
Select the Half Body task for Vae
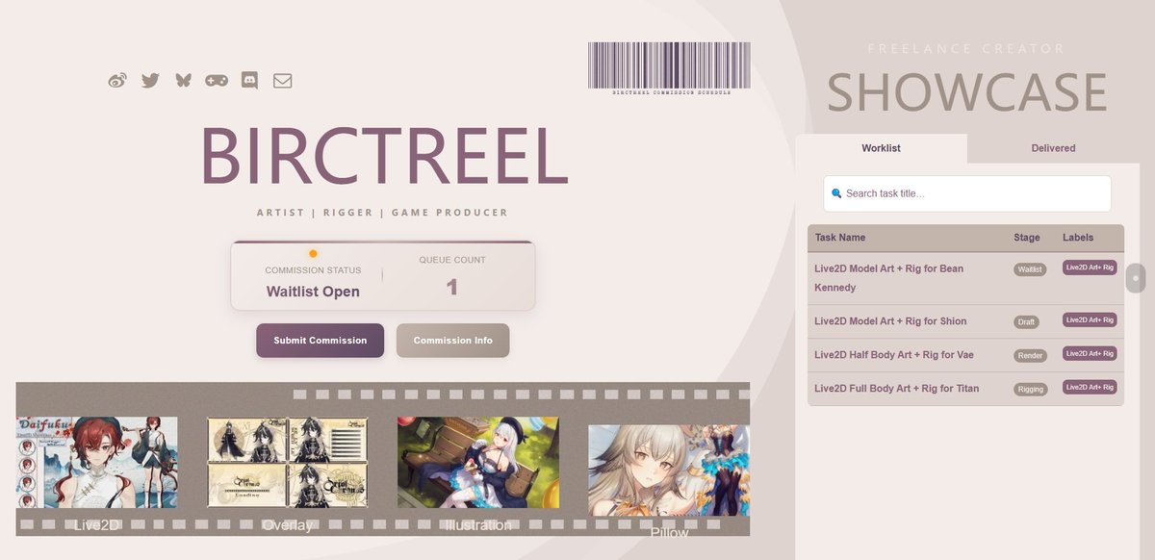pos(965,355)
